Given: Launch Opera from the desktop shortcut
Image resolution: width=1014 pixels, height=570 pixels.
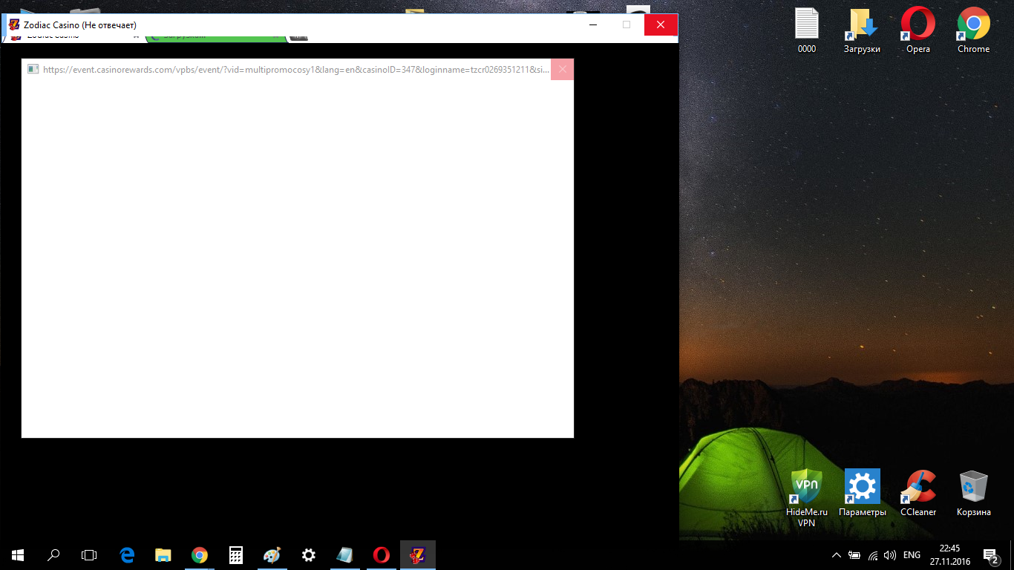Looking at the screenshot, I should [x=918, y=30].
